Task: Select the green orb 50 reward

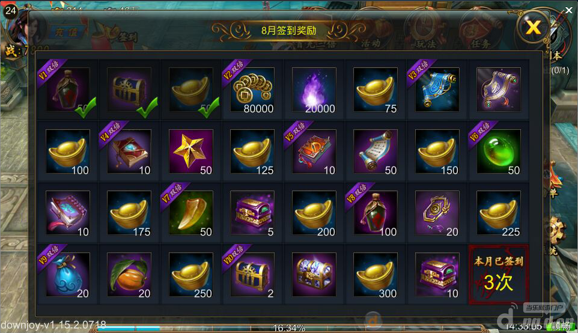Action: pyautogui.click(x=499, y=151)
